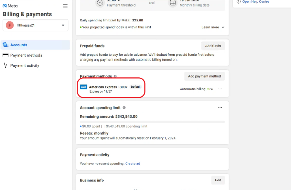Click the Meta logo
The height and width of the screenshot is (190, 291).
click(10, 6)
